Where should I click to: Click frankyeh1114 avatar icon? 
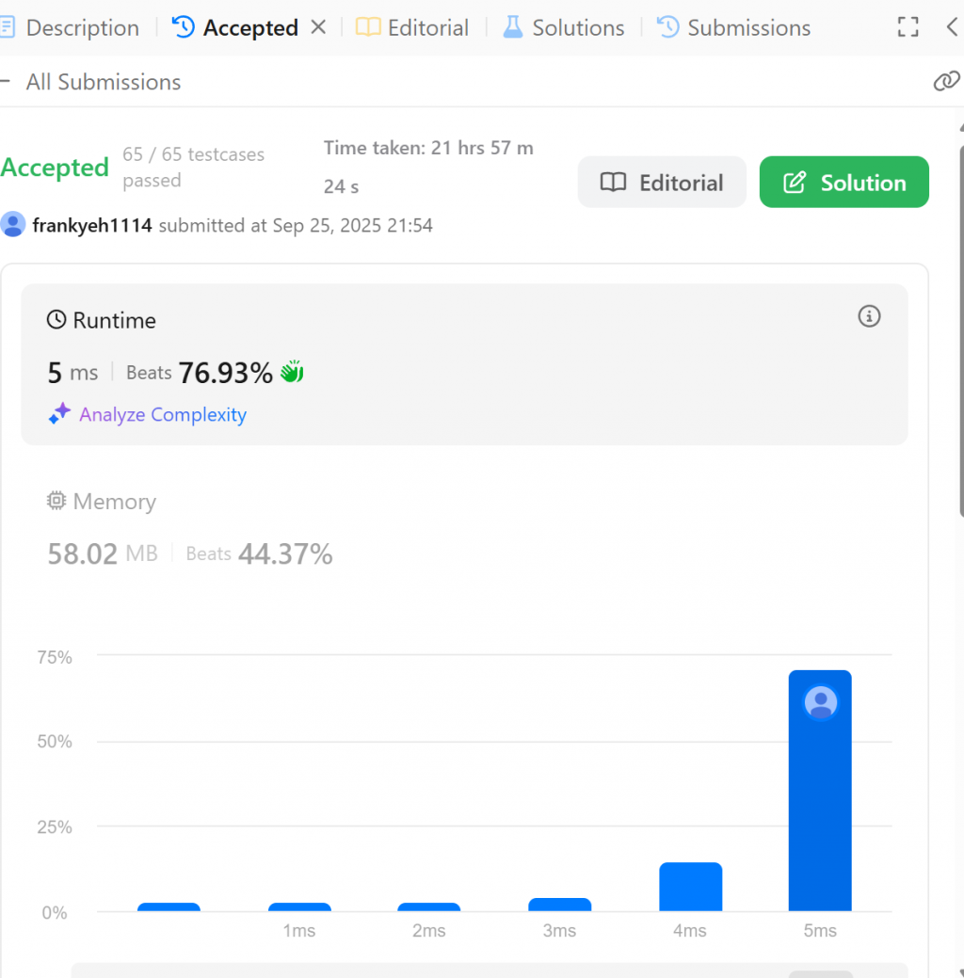coord(13,225)
